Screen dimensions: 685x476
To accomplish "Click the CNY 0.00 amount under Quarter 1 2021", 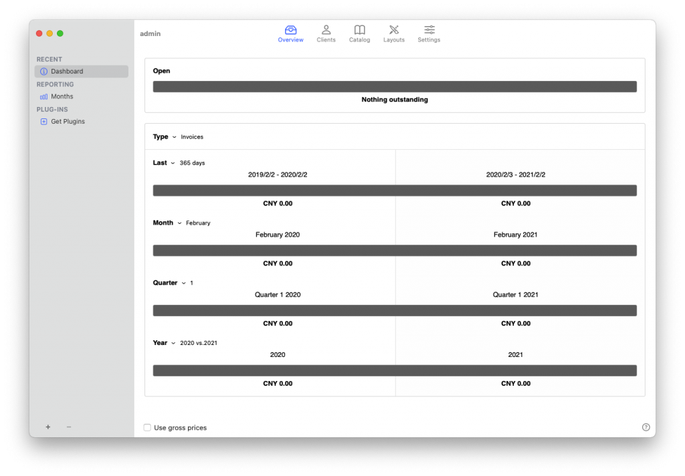I will 516,324.
